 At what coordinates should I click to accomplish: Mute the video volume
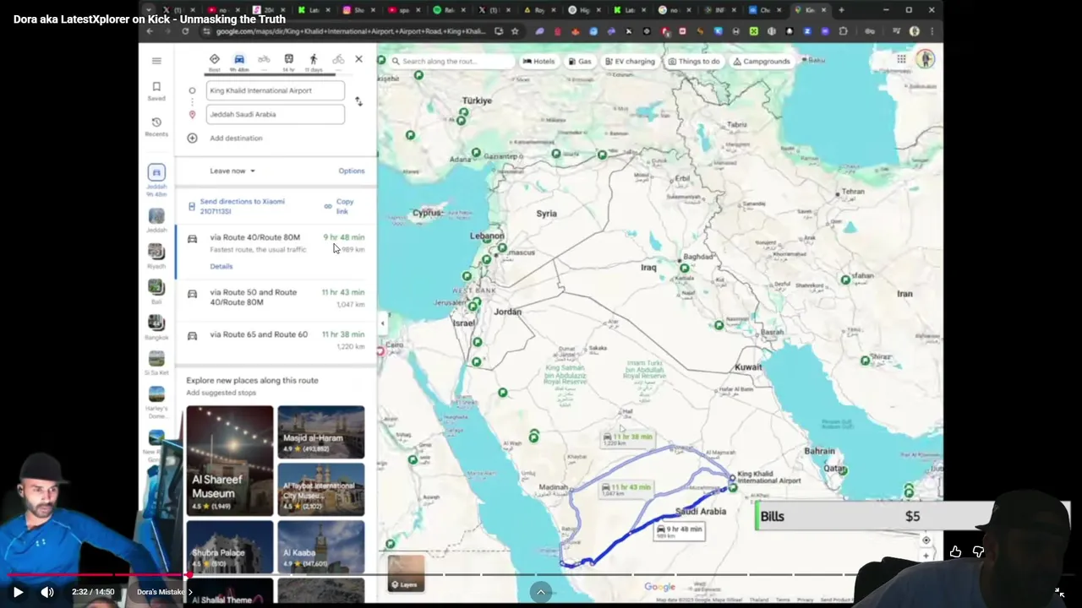click(x=47, y=592)
